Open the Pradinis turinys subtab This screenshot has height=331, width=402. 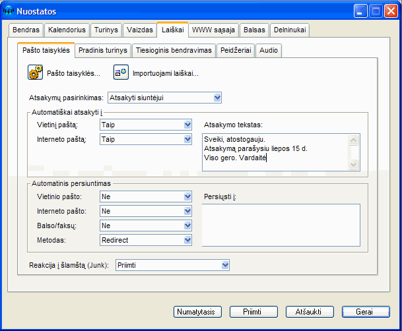coord(102,50)
